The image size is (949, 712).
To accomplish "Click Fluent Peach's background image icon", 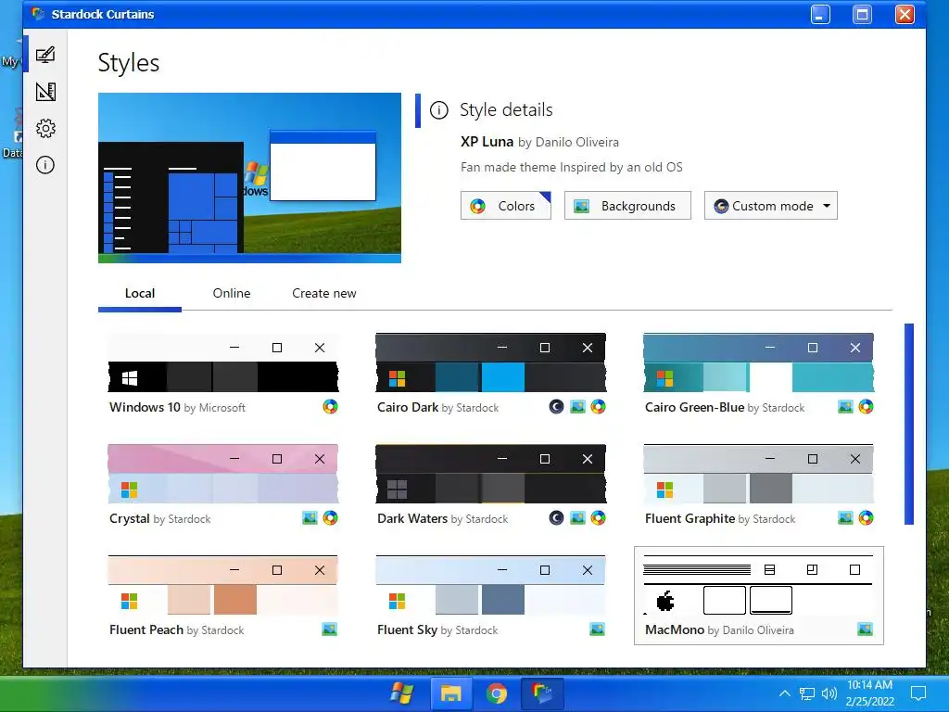I will tap(329, 629).
